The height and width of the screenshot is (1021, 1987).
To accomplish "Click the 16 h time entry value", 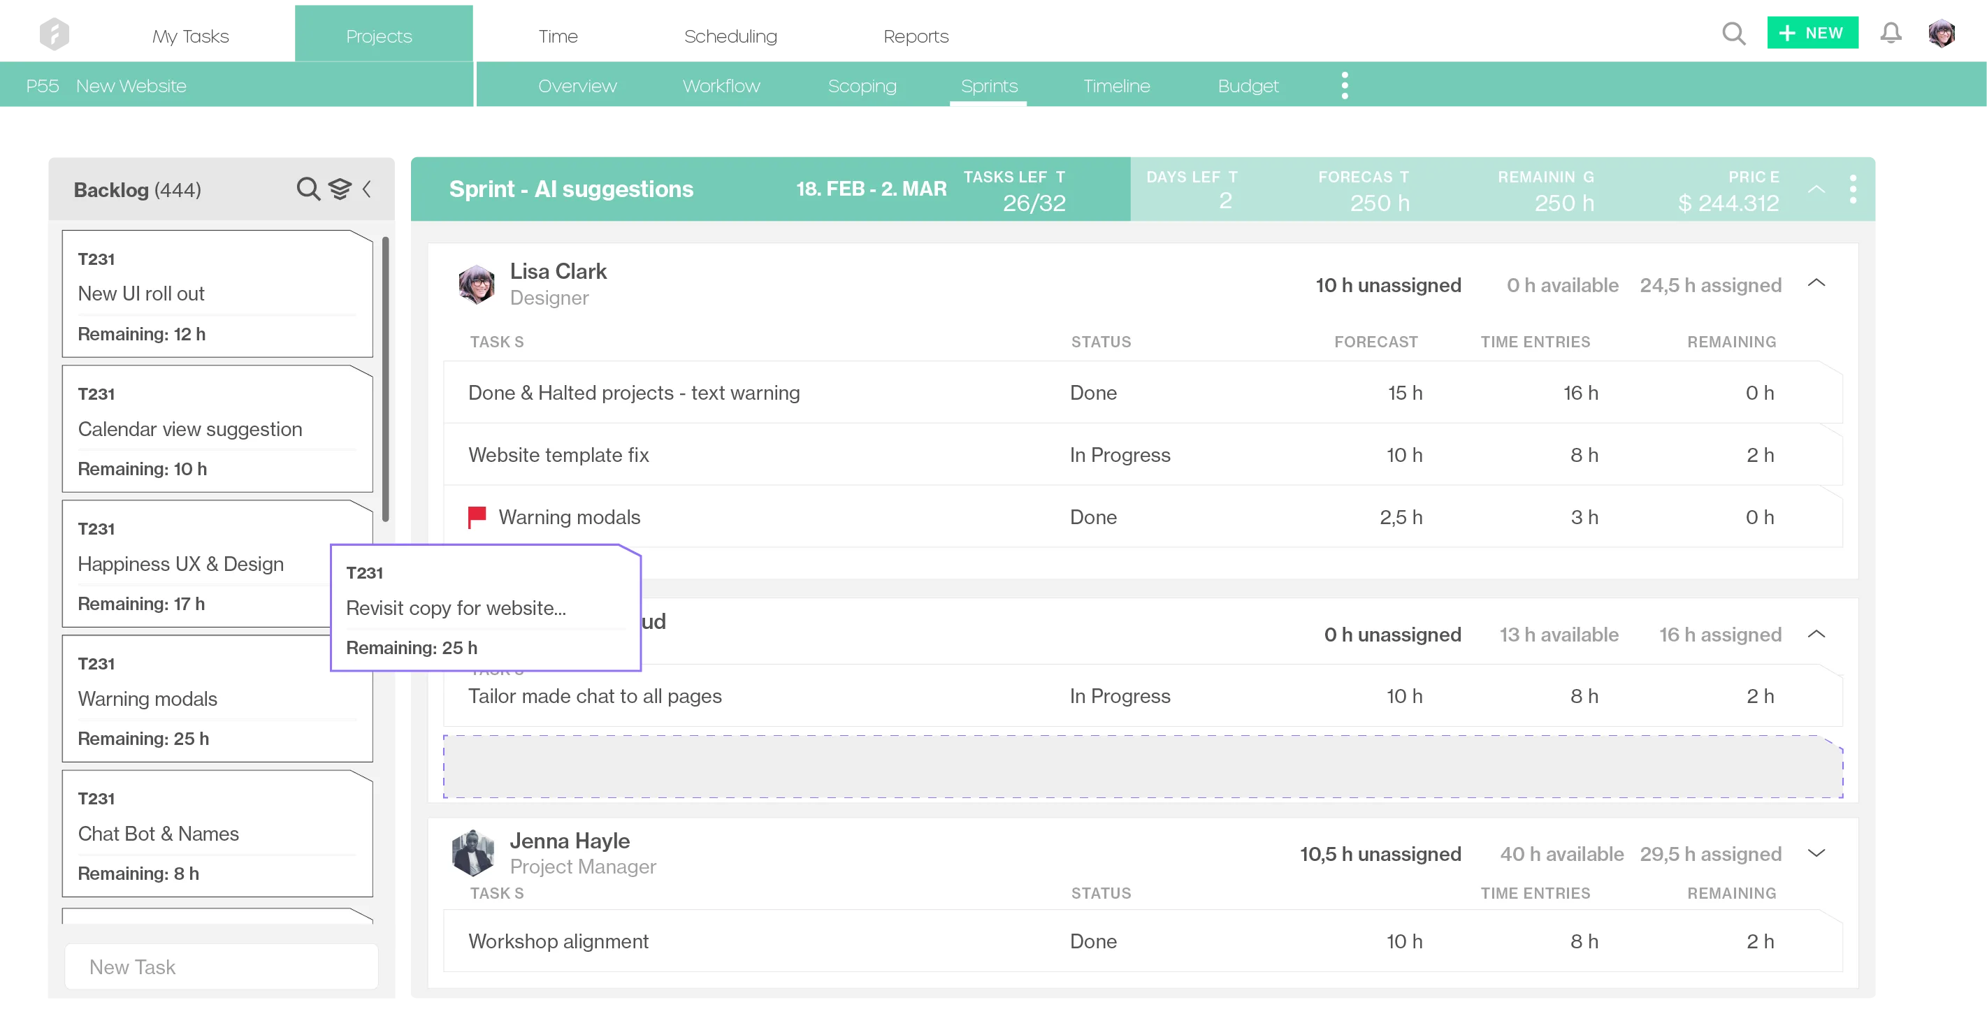I will pyautogui.click(x=1580, y=393).
